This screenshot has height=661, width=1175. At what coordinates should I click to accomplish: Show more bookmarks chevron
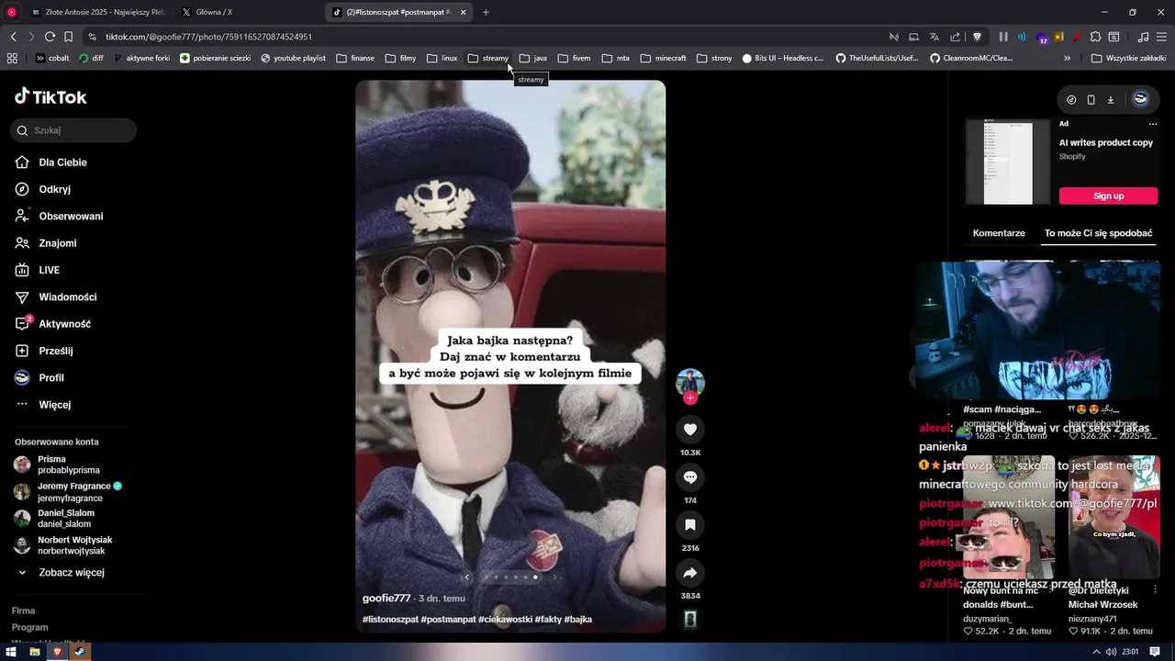[x=1067, y=58]
